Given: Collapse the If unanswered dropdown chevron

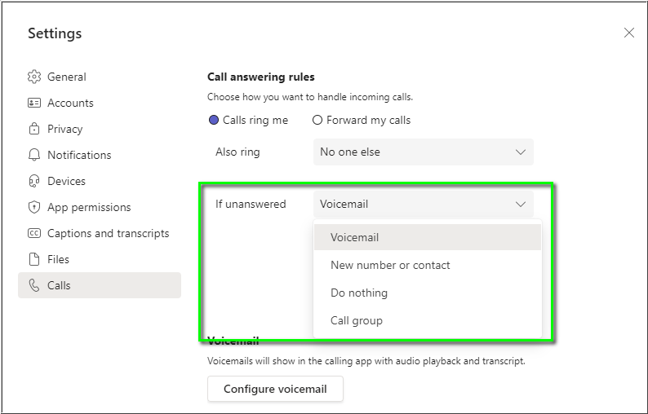Looking at the screenshot, I should pyautogui.click(x=521, y=204).
